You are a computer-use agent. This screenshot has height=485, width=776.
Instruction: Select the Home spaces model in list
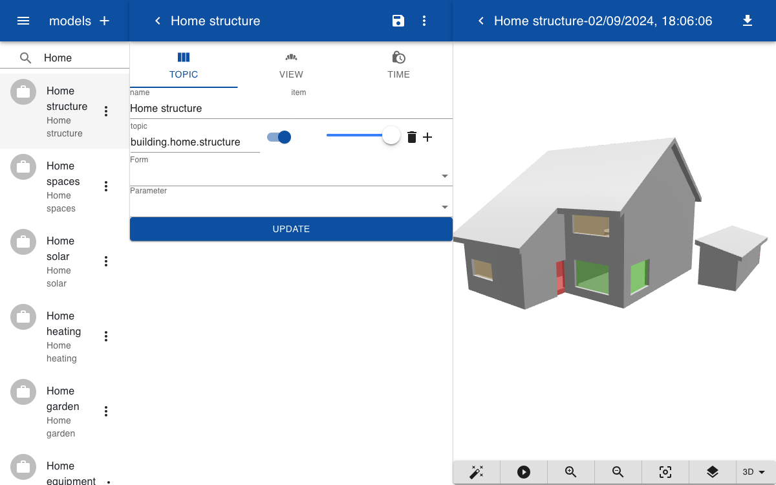[x=65, y=186]
